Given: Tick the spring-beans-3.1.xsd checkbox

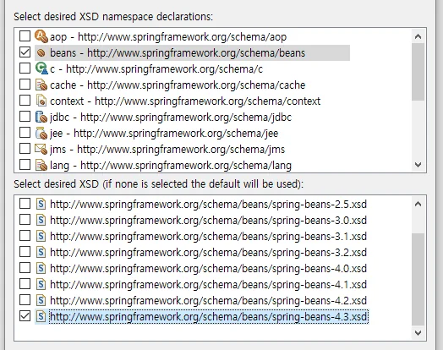Looking at the screenshot, I should [x=25, y=236].
